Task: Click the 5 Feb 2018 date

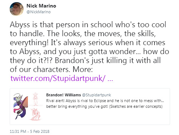Action: [40, 131]
